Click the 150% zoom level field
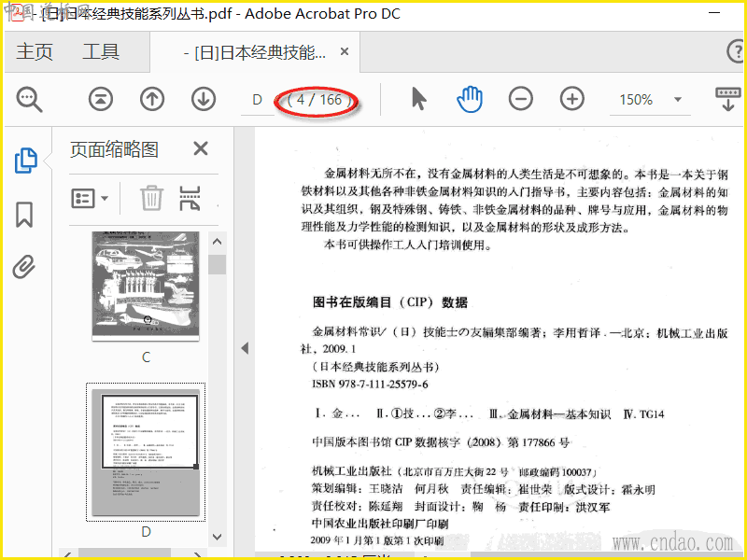747x560 pixels. 636,100
